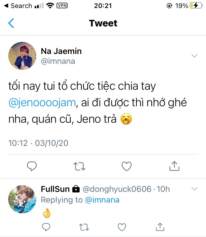Like FullSun's reply
Image resolution: width=206 pixels, height=237 pixels.
click(122, 227)
